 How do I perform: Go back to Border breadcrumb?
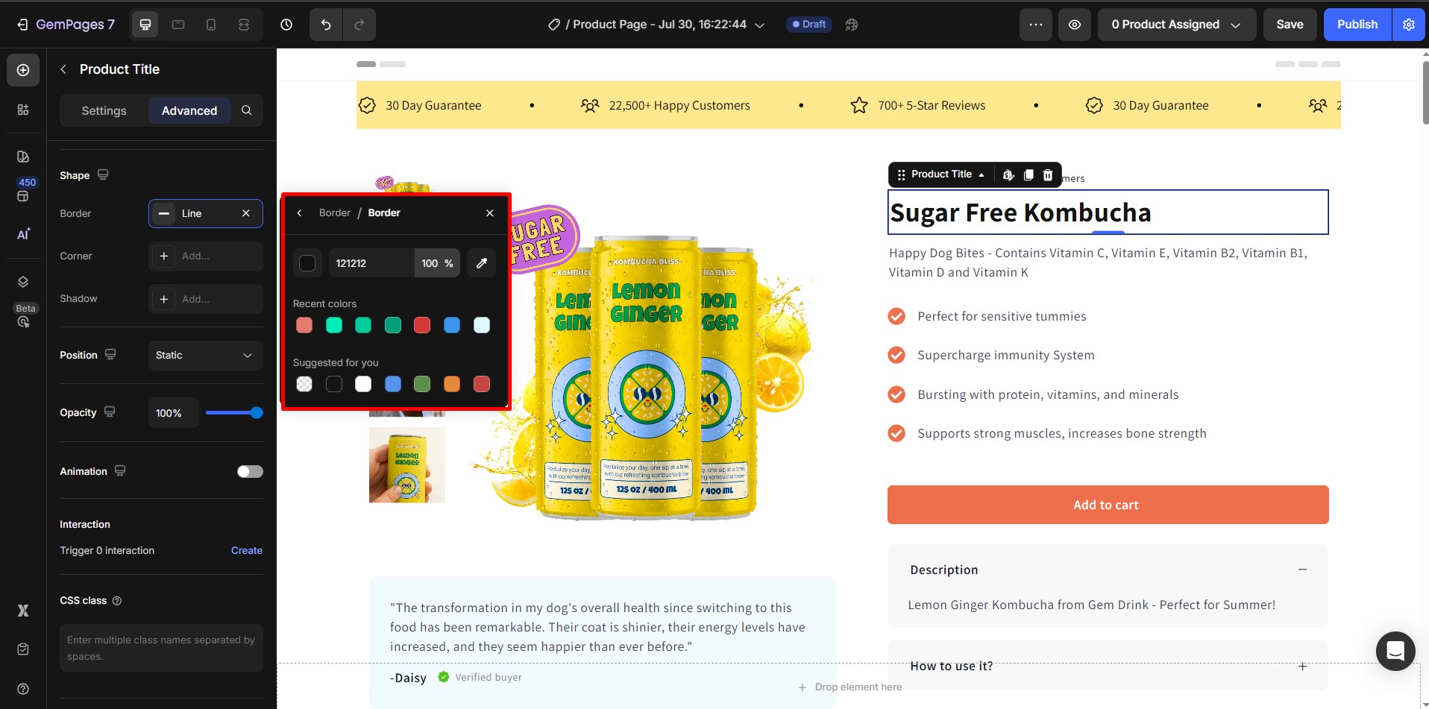335,212
